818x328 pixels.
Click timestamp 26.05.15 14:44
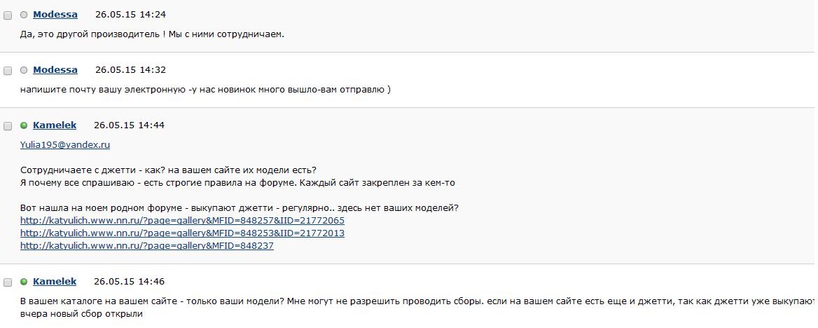click(x=130, y=125)
